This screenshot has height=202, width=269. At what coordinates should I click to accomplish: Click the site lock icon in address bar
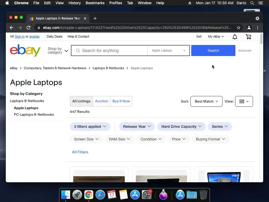[x=39, y=28]
